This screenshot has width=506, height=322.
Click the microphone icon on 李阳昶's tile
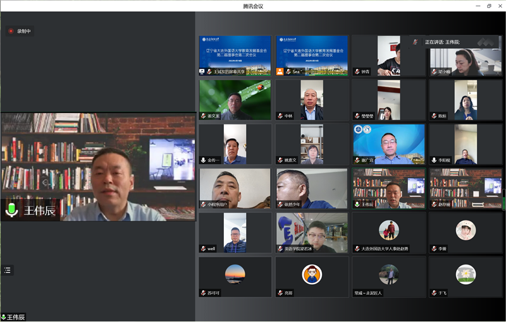(x=434, y=160)
